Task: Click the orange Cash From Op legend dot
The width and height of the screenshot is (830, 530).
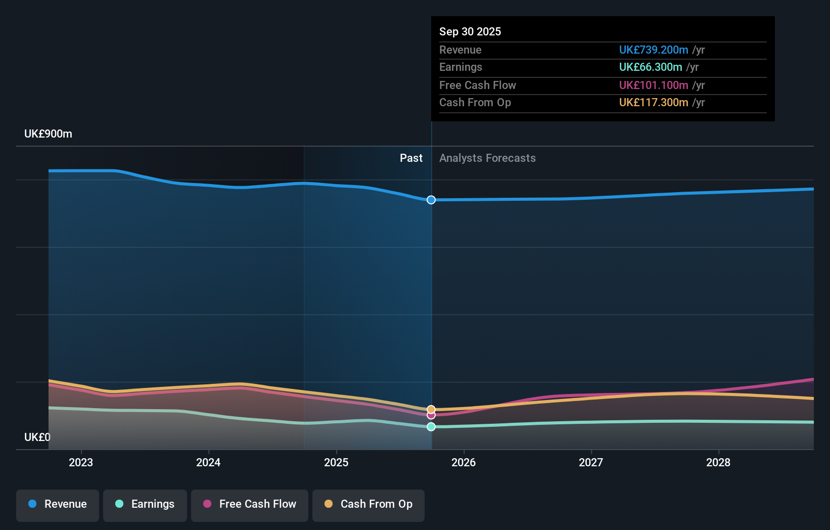Action: coord(329,504)
